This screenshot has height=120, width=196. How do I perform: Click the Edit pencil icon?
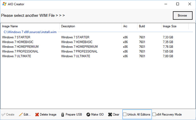click(21, 114)
